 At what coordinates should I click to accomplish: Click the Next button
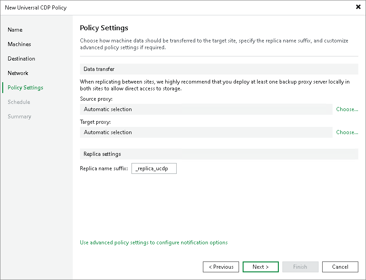point(260,267)
